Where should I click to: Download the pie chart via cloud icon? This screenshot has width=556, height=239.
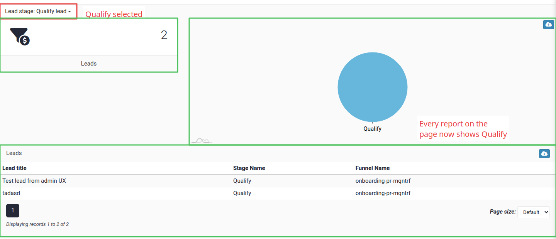pos(548,25)
